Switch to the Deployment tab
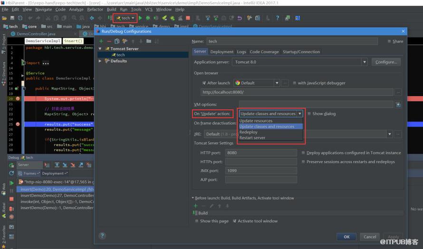This screenshot has width=423, height=249. tap(222, 52)
